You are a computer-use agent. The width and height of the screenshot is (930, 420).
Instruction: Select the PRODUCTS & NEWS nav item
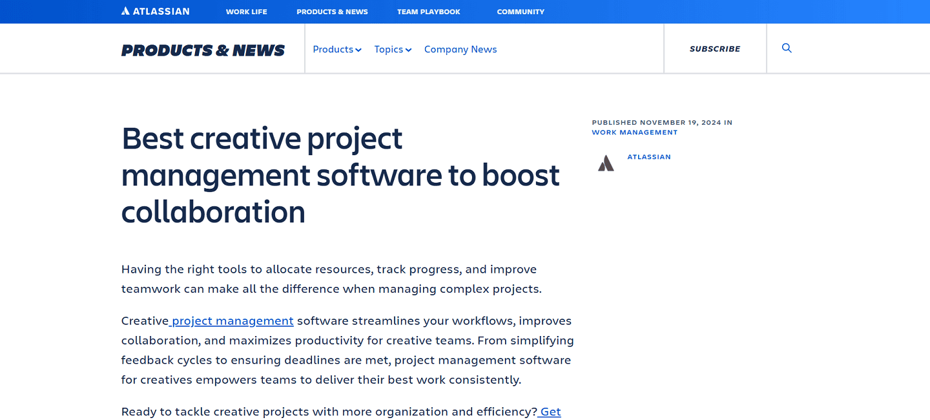[332, 12]
